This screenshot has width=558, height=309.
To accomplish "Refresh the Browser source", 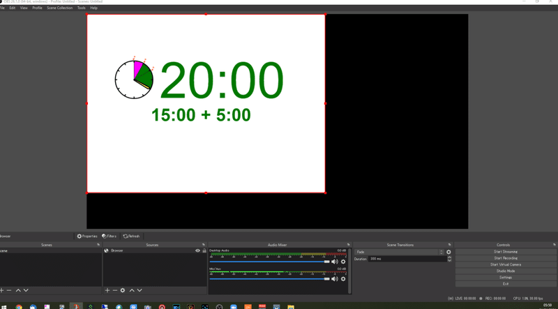I will click(x=131, y=236).
